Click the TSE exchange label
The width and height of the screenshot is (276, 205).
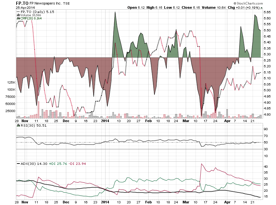[66, 4]
